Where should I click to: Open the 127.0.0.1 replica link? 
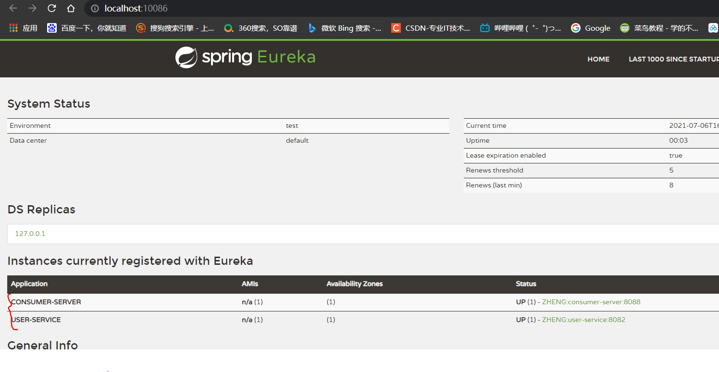tap(30, 234)
